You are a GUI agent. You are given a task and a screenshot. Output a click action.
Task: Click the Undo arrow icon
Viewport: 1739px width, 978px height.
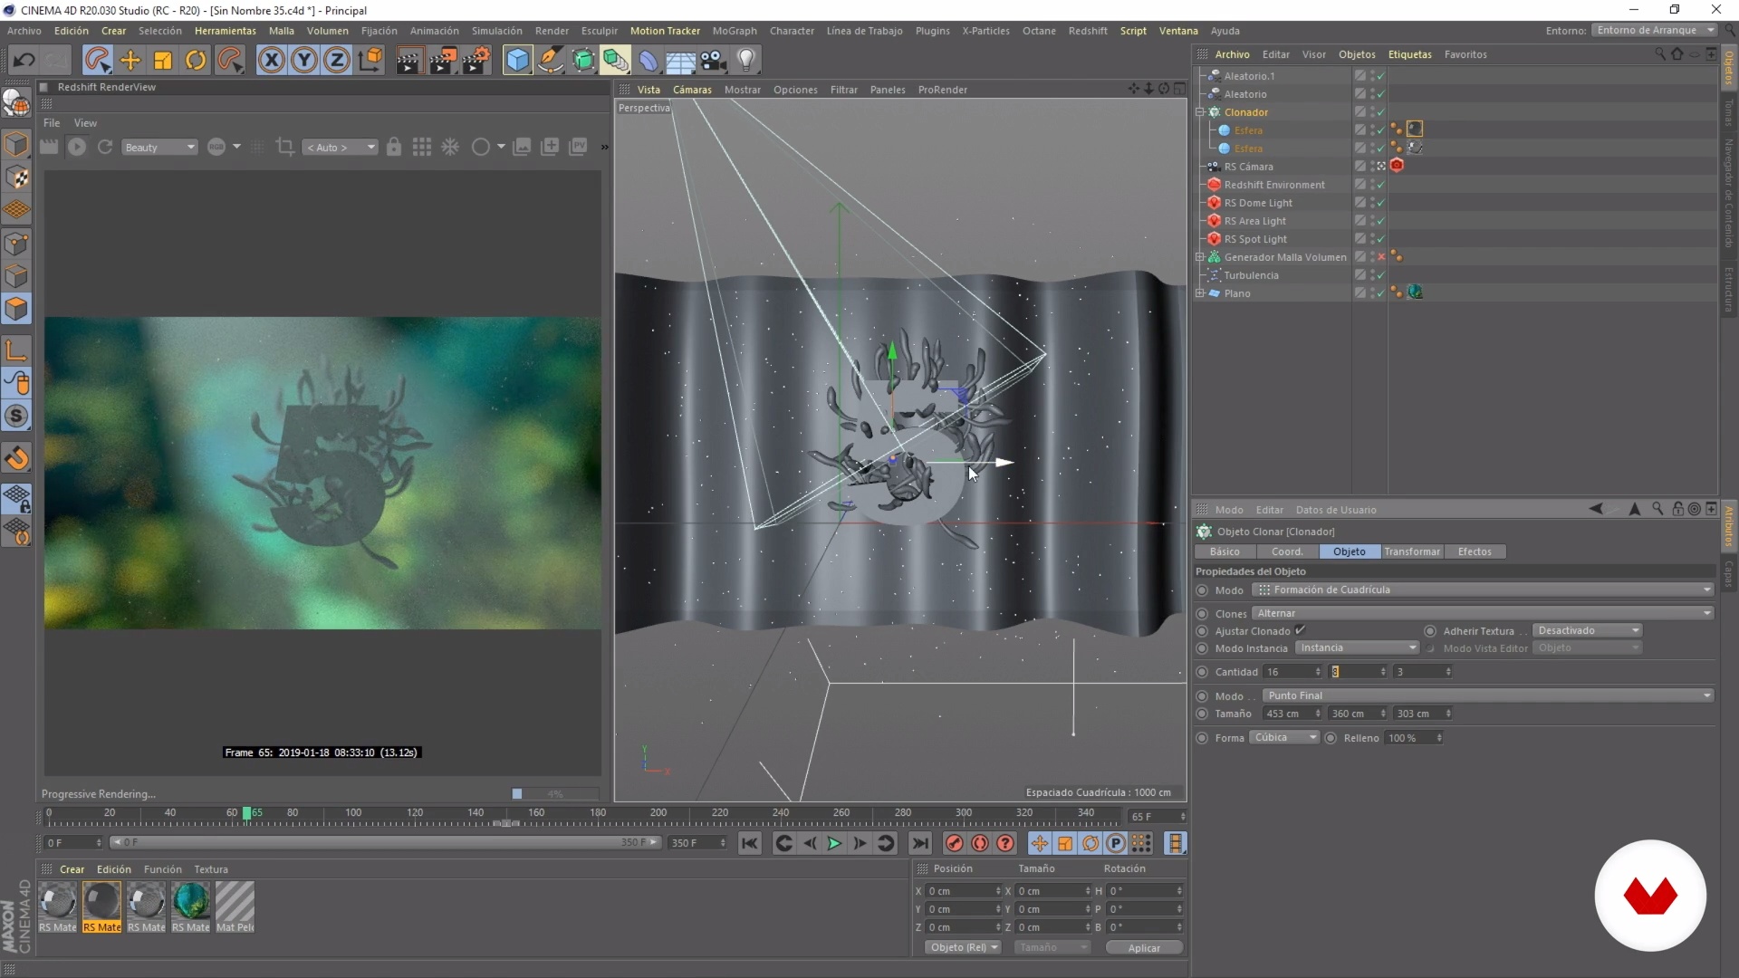24,61
